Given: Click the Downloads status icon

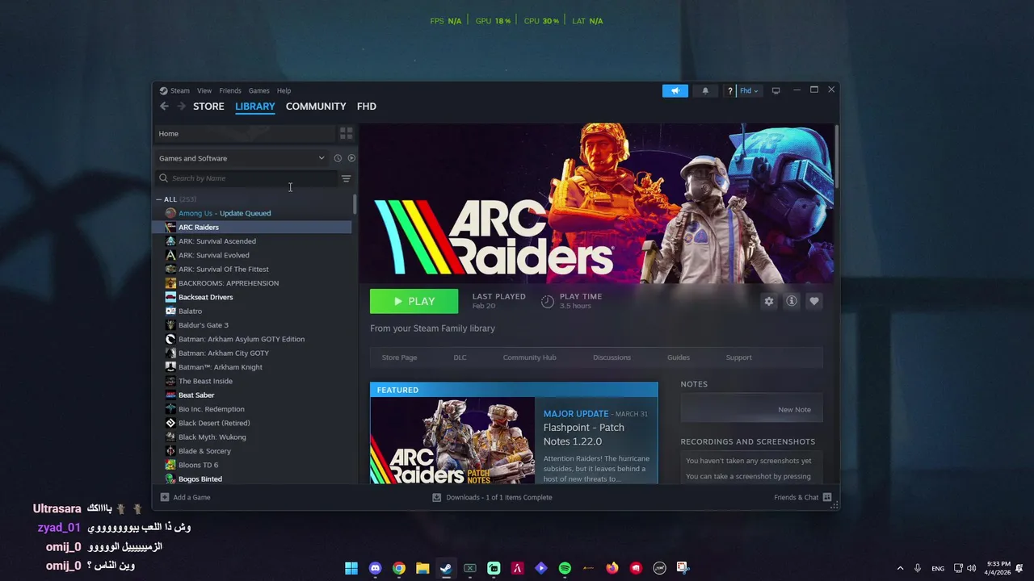Looking at the screenshot, I should point(437,497).
